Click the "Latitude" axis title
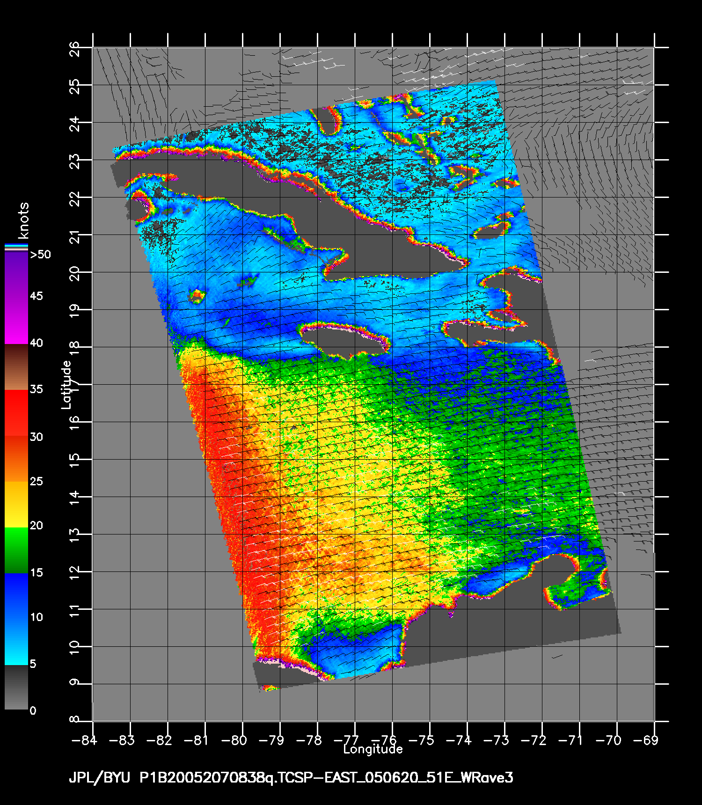 [66, 384]
